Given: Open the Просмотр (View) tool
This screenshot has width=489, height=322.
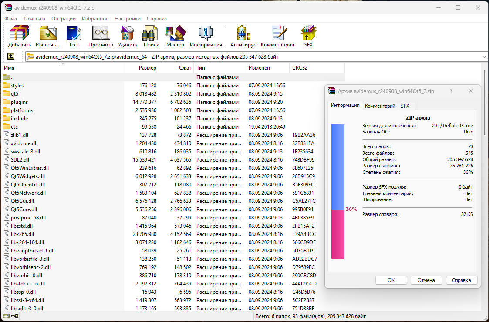Looking at the screenshot, I should (101, 33).
